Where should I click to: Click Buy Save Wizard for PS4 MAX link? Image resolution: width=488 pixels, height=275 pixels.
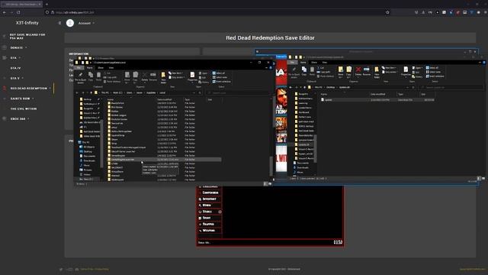click(27, 36)
